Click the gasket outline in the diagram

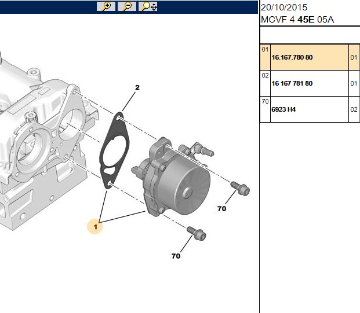point(114,150)
